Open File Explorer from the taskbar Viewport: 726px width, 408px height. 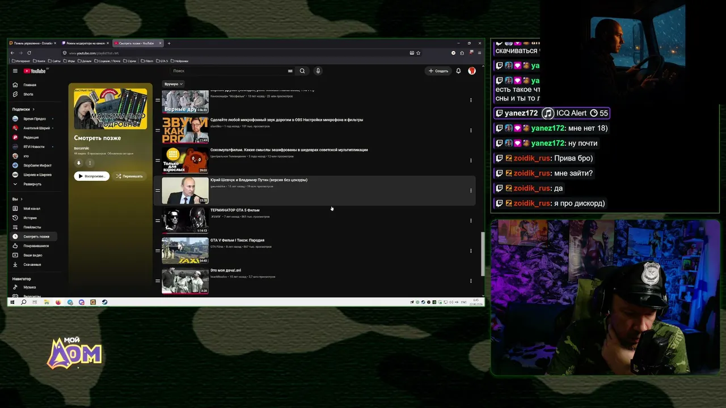tap(47, 302)
